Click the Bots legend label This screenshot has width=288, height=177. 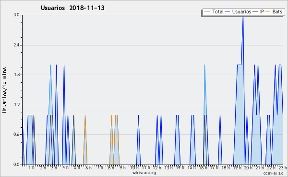tap(277, 11)
